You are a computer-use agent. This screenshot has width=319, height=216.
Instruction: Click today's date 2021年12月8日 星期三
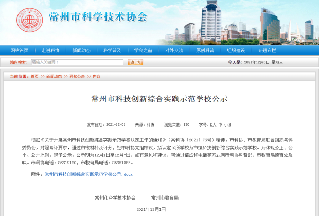tap(263, 62)
